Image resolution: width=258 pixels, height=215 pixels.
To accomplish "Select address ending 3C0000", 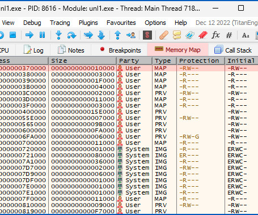I will pos(23,93).
